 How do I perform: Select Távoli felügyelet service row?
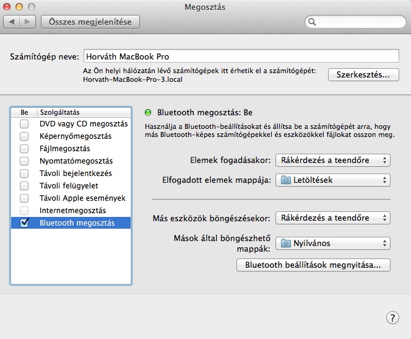pyautogui.click(x=71, y=186)
